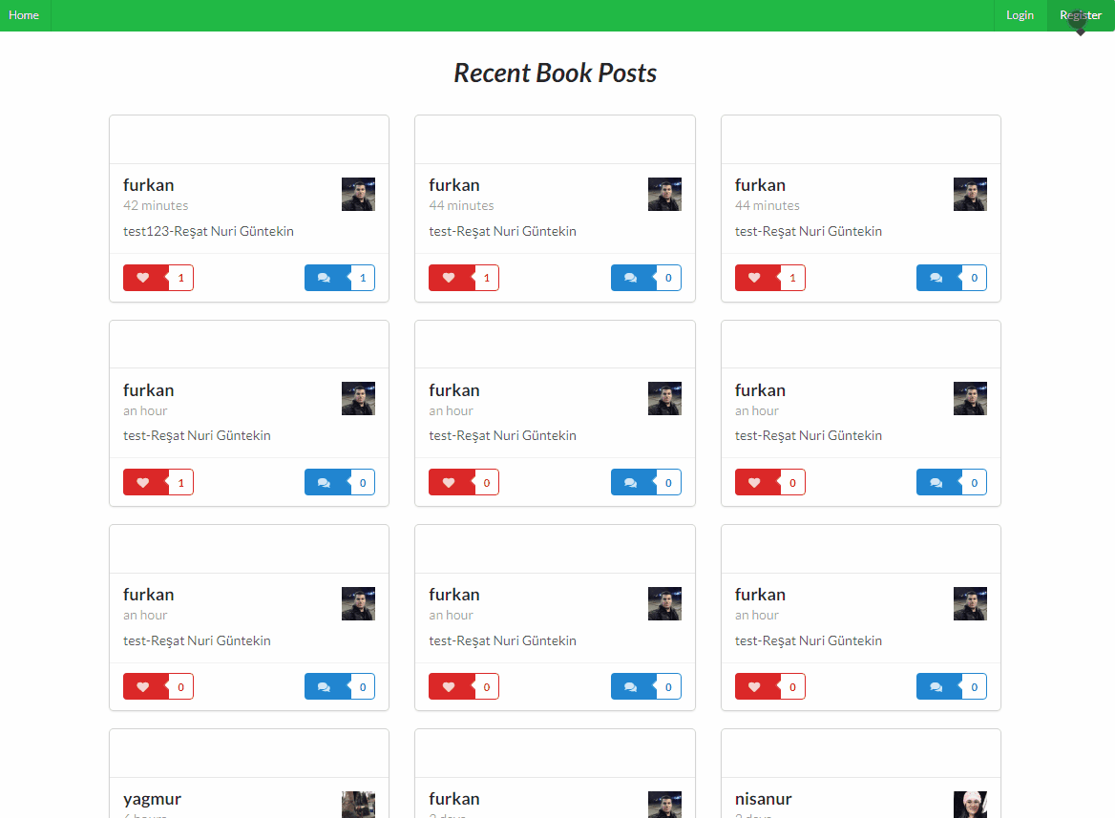Image resolution: width=1115 pixels, height=818 pixels.
Task: Open yagmur's profile picture
Action: 358,805
